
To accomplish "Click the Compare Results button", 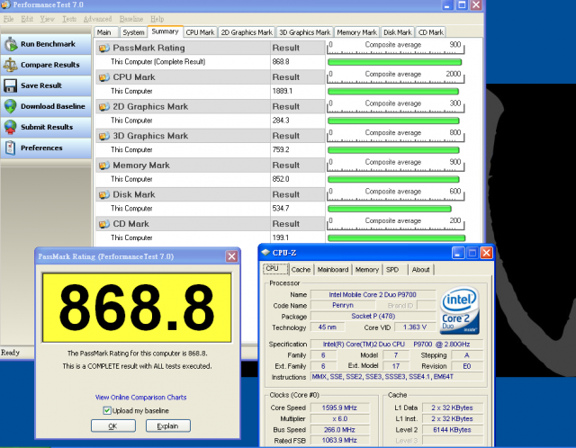I will pyautogui.click(x=46, y=65).
